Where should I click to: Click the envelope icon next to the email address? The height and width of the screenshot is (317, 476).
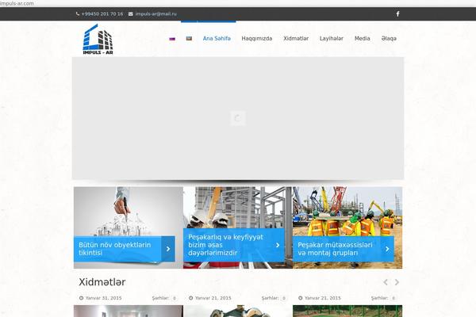131,14
